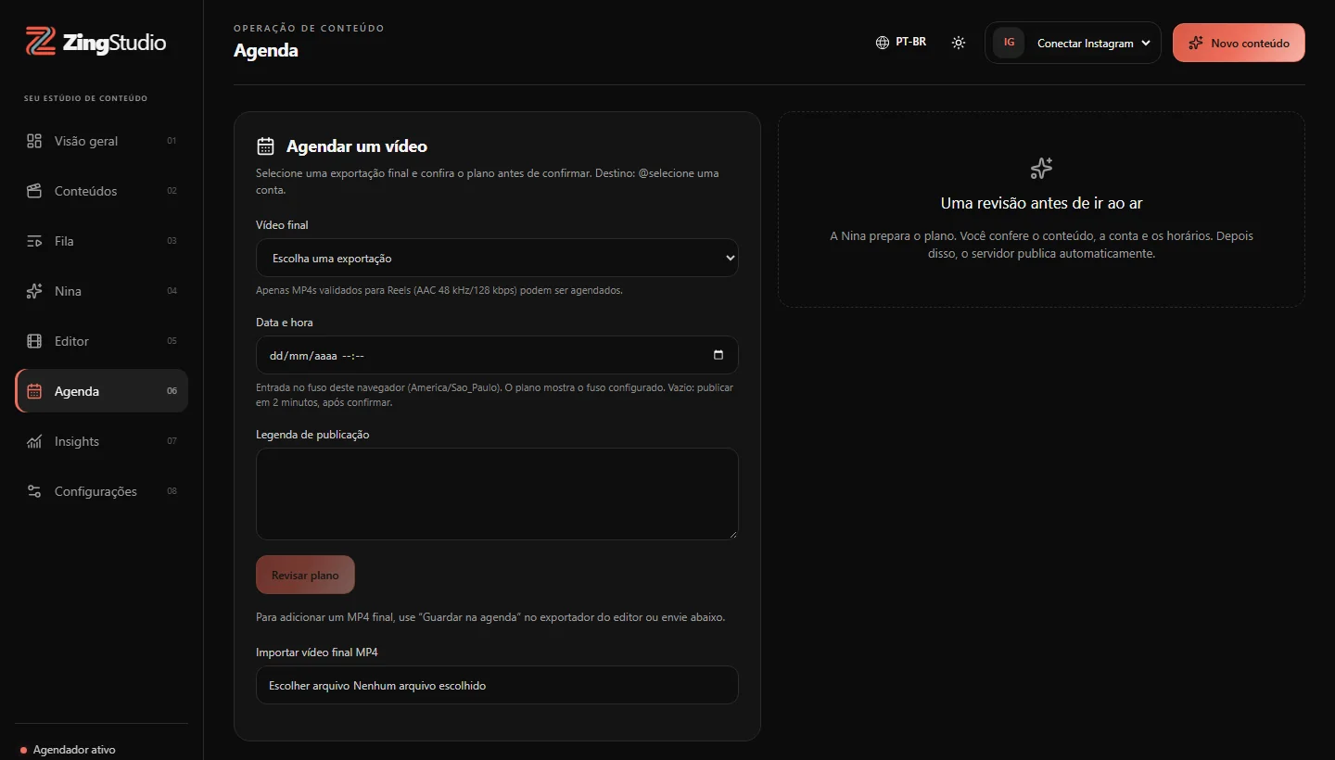This screenshot has width=1335, height=760.
Task: Click the sparkle icon in review panel
Action: tap(1041, 168)
